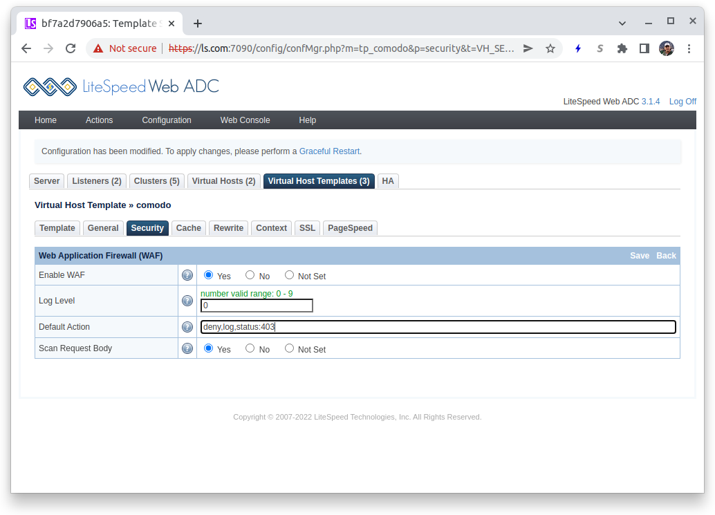Select Not Set for Enable WAF

289,275
